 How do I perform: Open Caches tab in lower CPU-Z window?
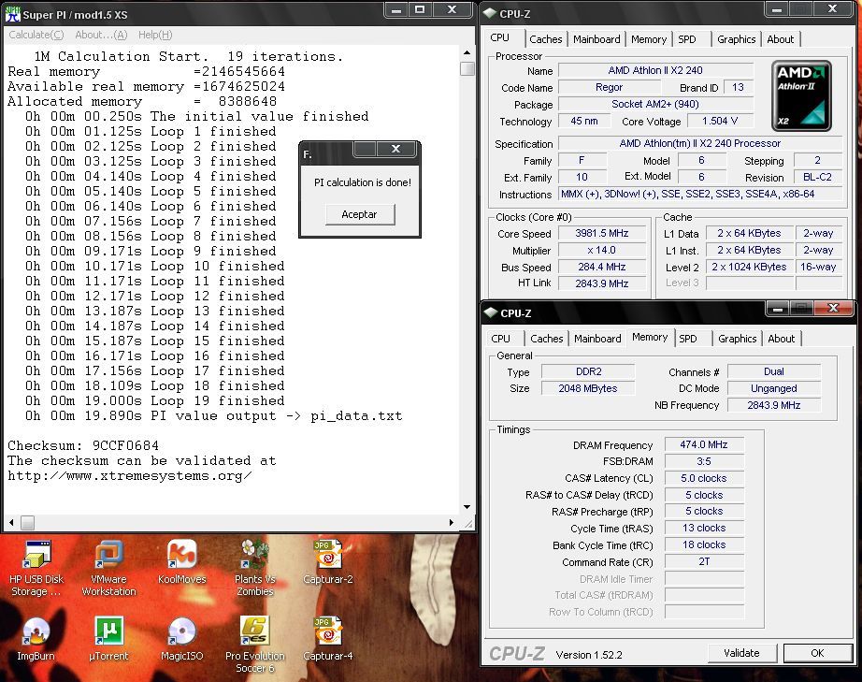click(546, 339)
